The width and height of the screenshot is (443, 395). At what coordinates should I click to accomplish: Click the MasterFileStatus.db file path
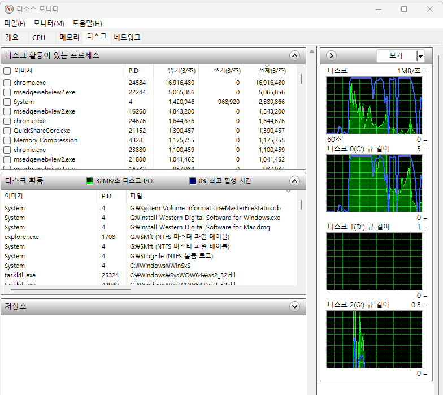[206, 208]
